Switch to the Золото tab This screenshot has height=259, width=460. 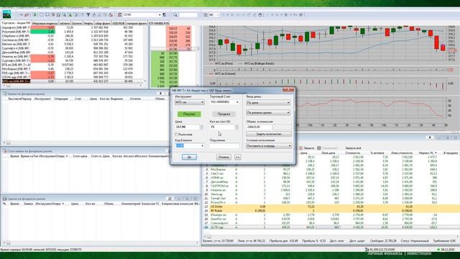tap(77, 23)
